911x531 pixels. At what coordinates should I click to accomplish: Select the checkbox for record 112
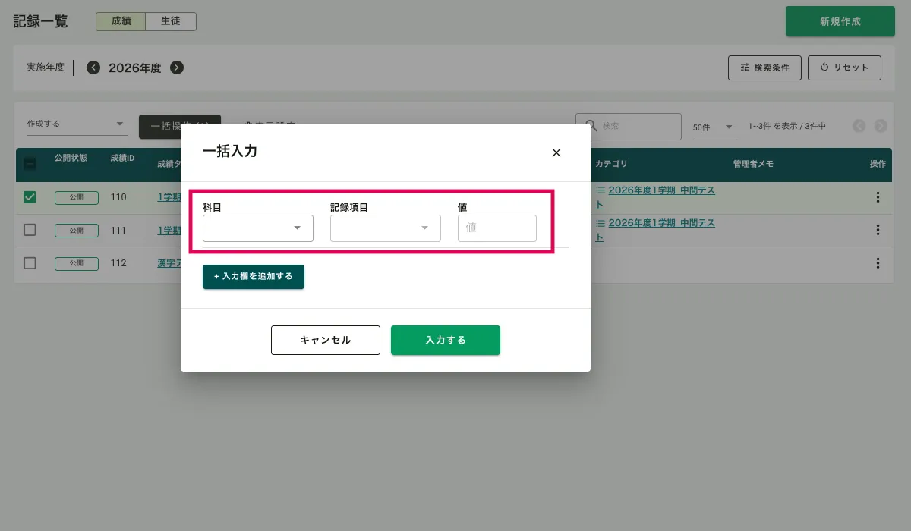[x=30, y=263]
